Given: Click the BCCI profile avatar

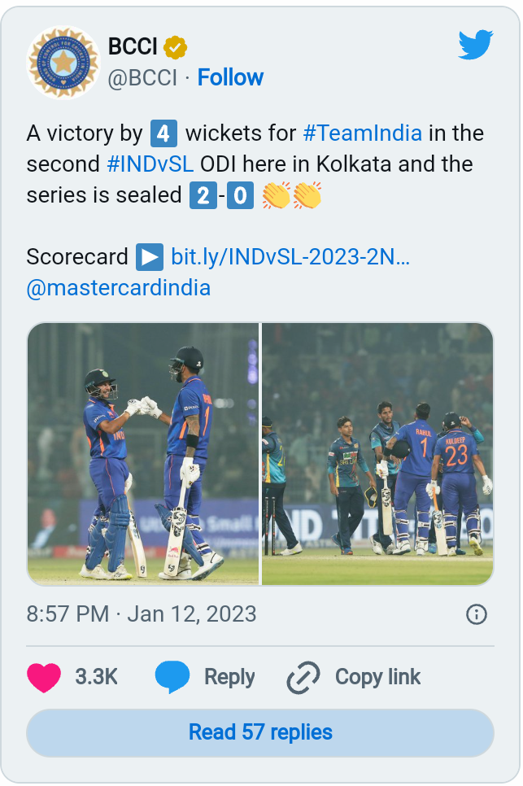Looking at the screenshot, I should pos(63,62).
